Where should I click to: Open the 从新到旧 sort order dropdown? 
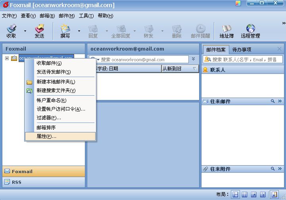180,69
